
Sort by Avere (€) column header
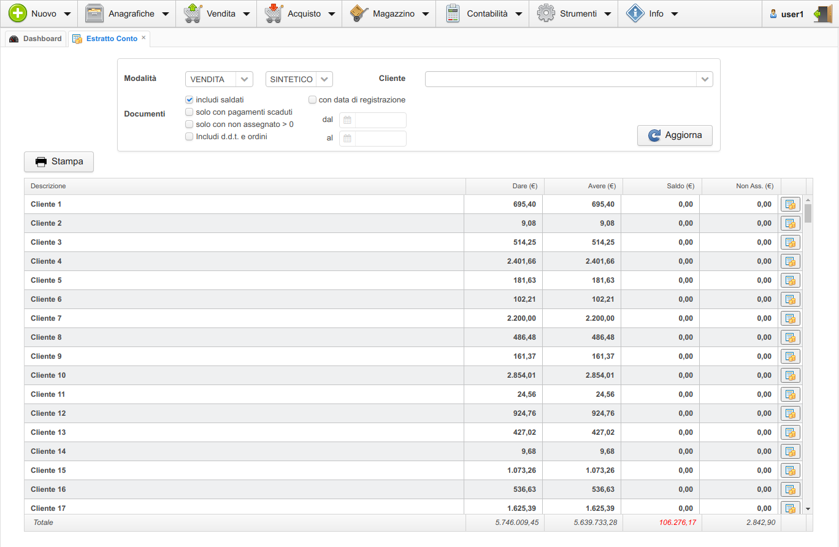[583, 186]
